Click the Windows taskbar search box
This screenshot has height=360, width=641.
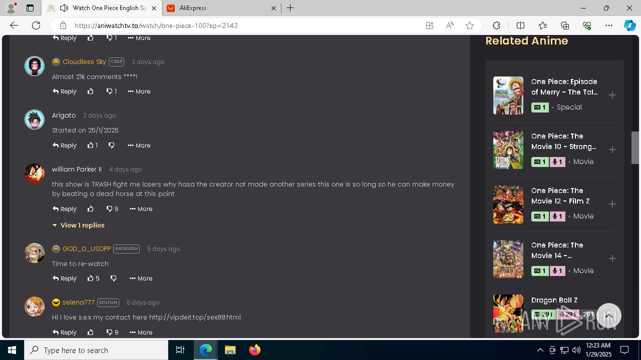96,350
